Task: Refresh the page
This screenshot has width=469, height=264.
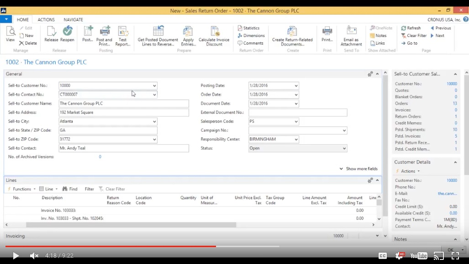Action: pos(411,28)
